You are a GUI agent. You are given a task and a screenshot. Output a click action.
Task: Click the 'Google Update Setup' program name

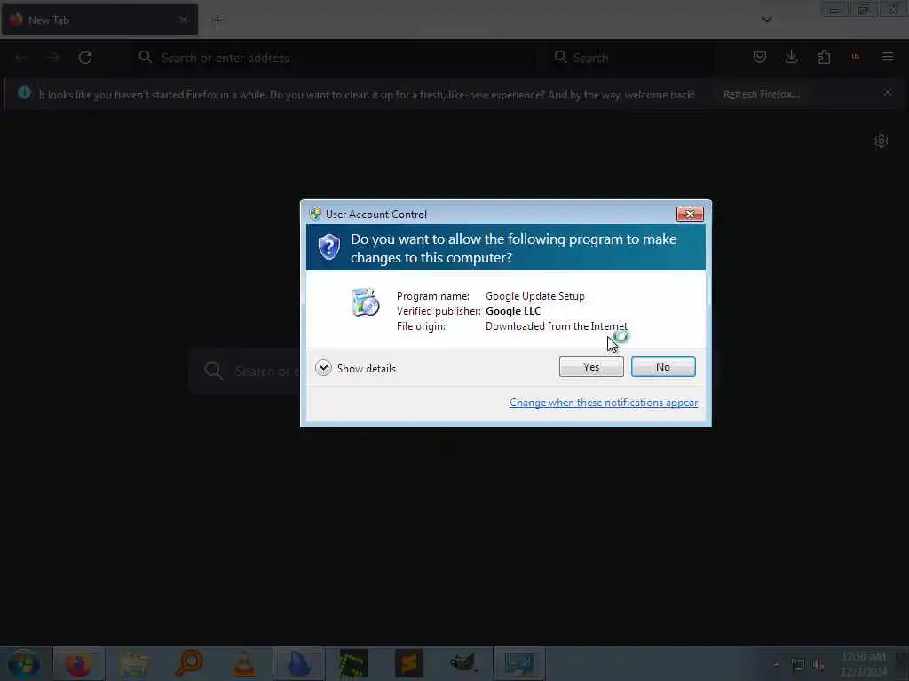coord(535,296)
